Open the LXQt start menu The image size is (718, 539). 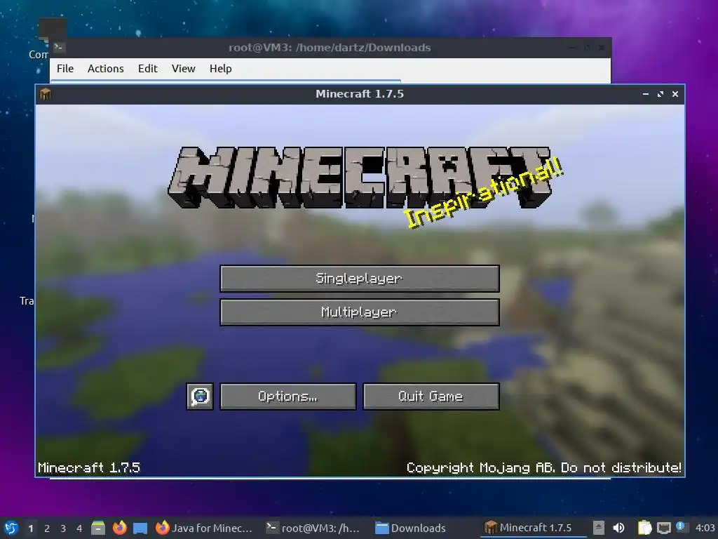click(11, 528)
